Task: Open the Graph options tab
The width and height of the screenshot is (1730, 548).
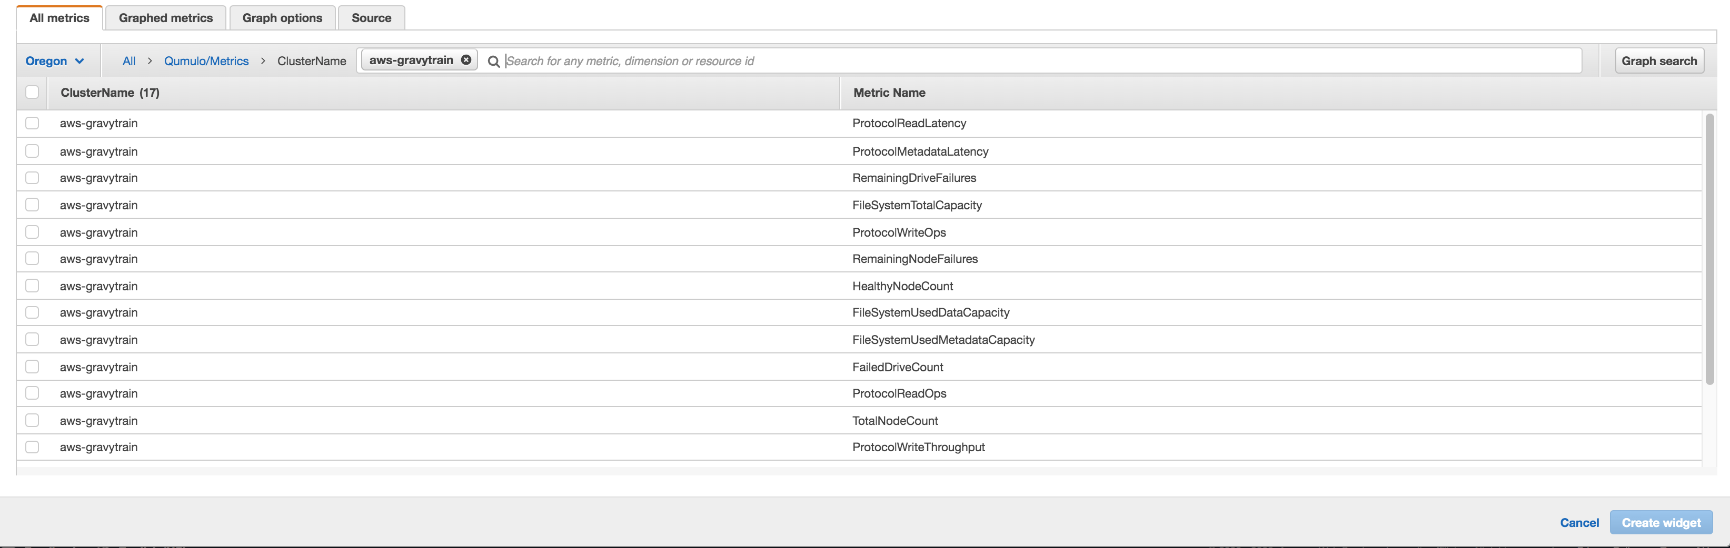Action: tap(282, 17)
